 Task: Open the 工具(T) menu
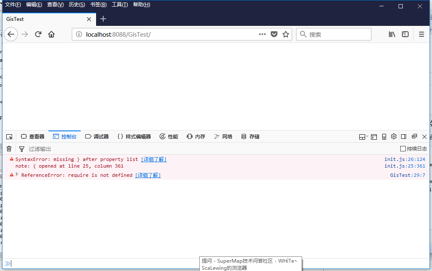pos(120,5)
